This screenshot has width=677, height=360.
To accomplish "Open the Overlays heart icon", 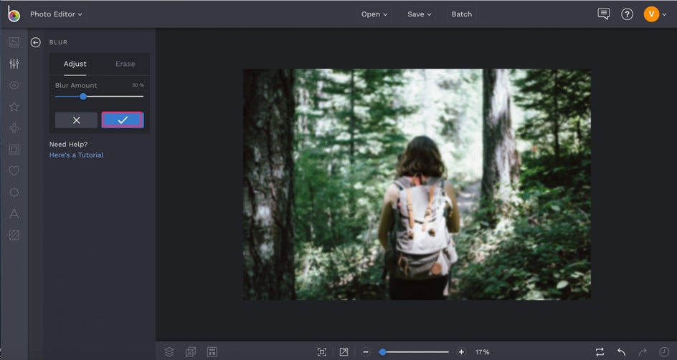I will coord(14,171).
